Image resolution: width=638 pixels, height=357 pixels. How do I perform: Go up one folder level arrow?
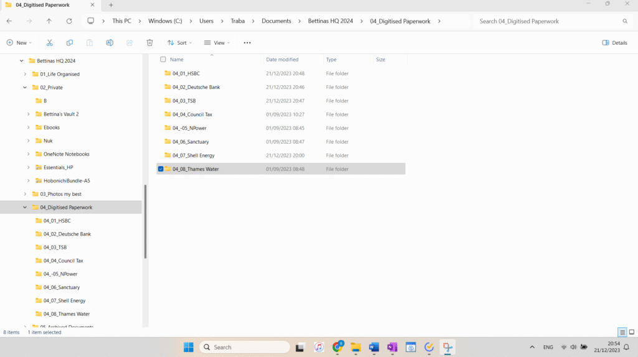point(49,21)
